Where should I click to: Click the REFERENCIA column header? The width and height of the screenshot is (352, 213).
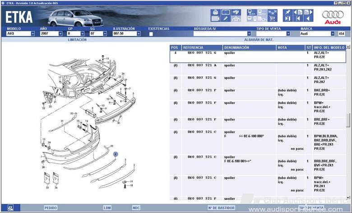point(202,47)
